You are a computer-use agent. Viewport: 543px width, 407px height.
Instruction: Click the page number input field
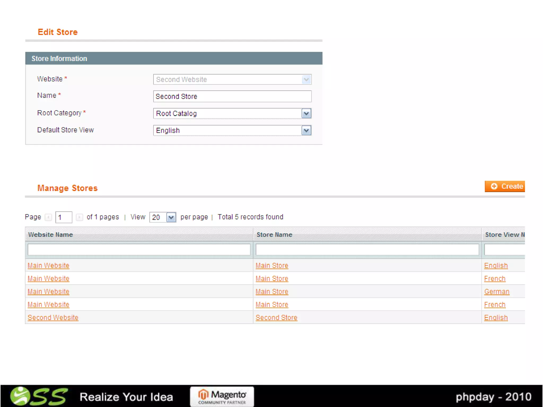(64, 217)
